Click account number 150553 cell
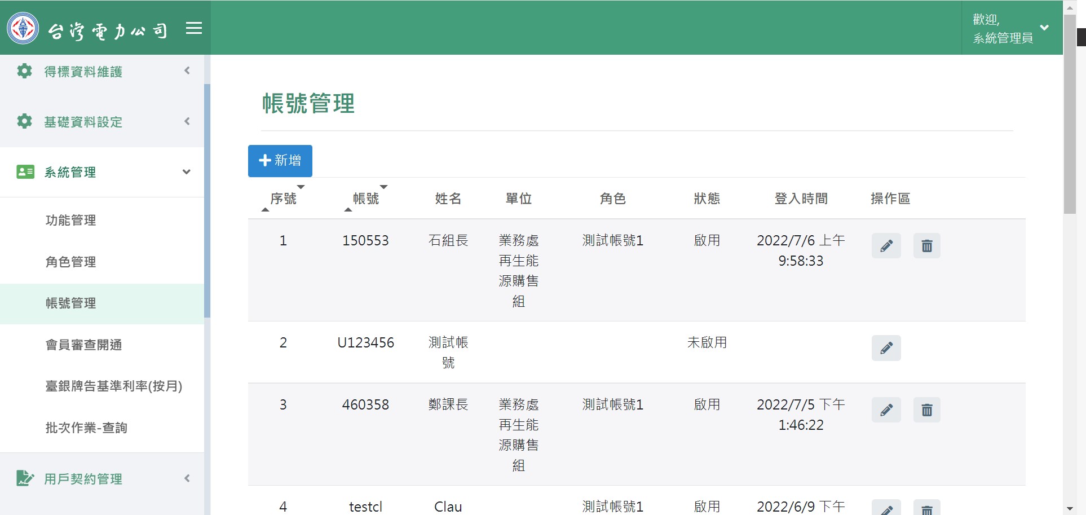 click(365, 241)
